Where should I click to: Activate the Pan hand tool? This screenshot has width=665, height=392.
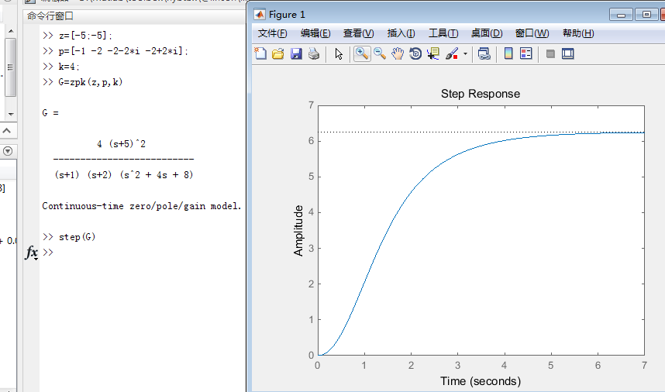(398, 53)
